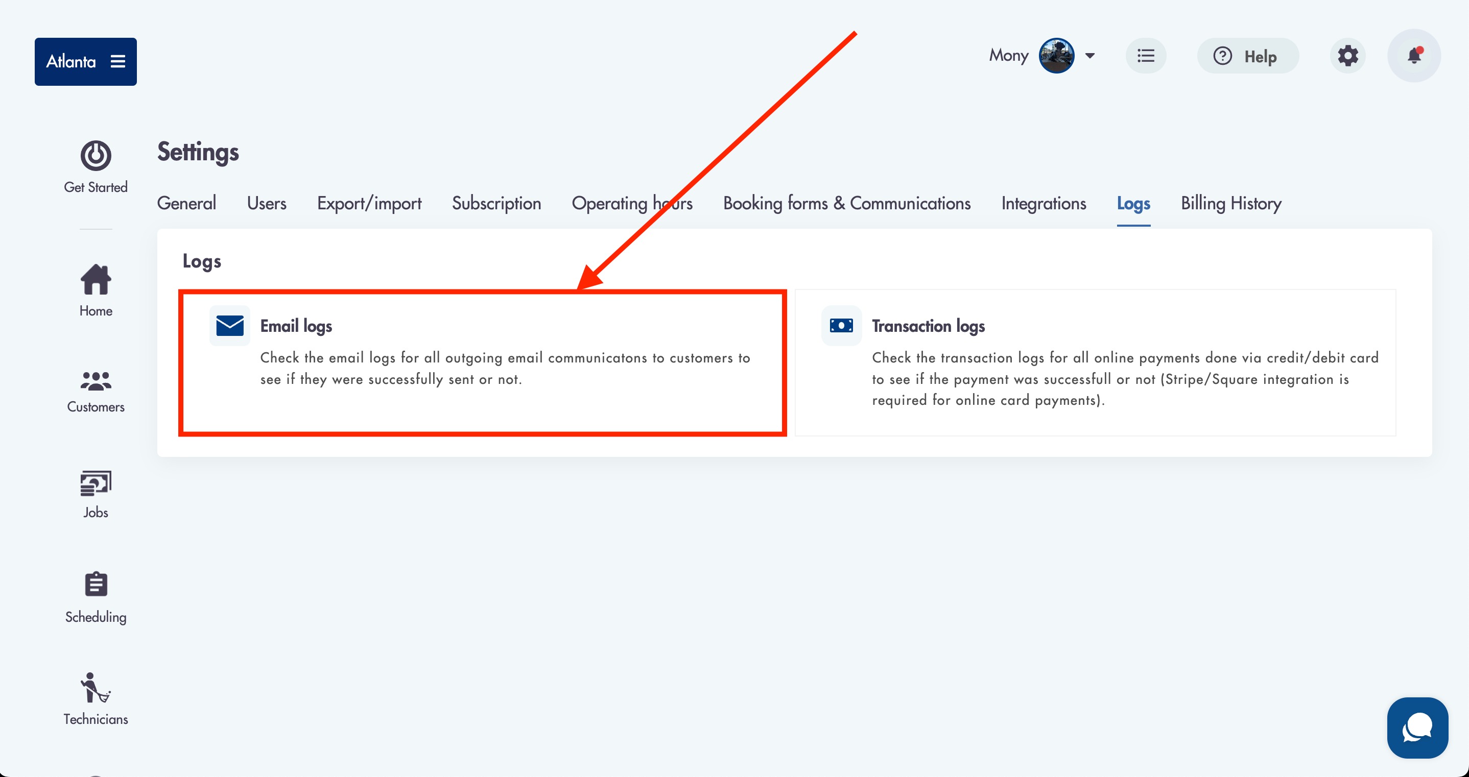Go to Home in the sidebar
The height and width of the screenshot is (777, 1469).
pyautogui.click(x=96, y=290)
